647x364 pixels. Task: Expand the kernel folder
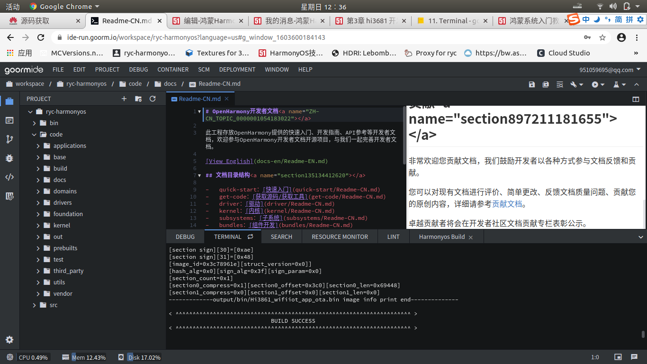point(38,225)
